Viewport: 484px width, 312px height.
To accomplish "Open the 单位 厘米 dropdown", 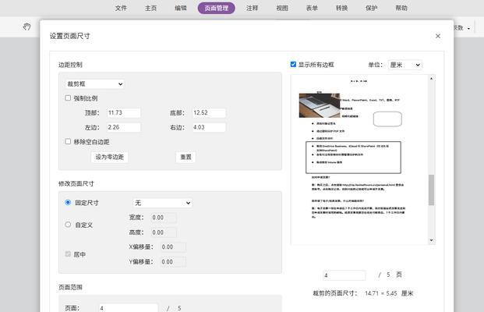I will [405, 65].
